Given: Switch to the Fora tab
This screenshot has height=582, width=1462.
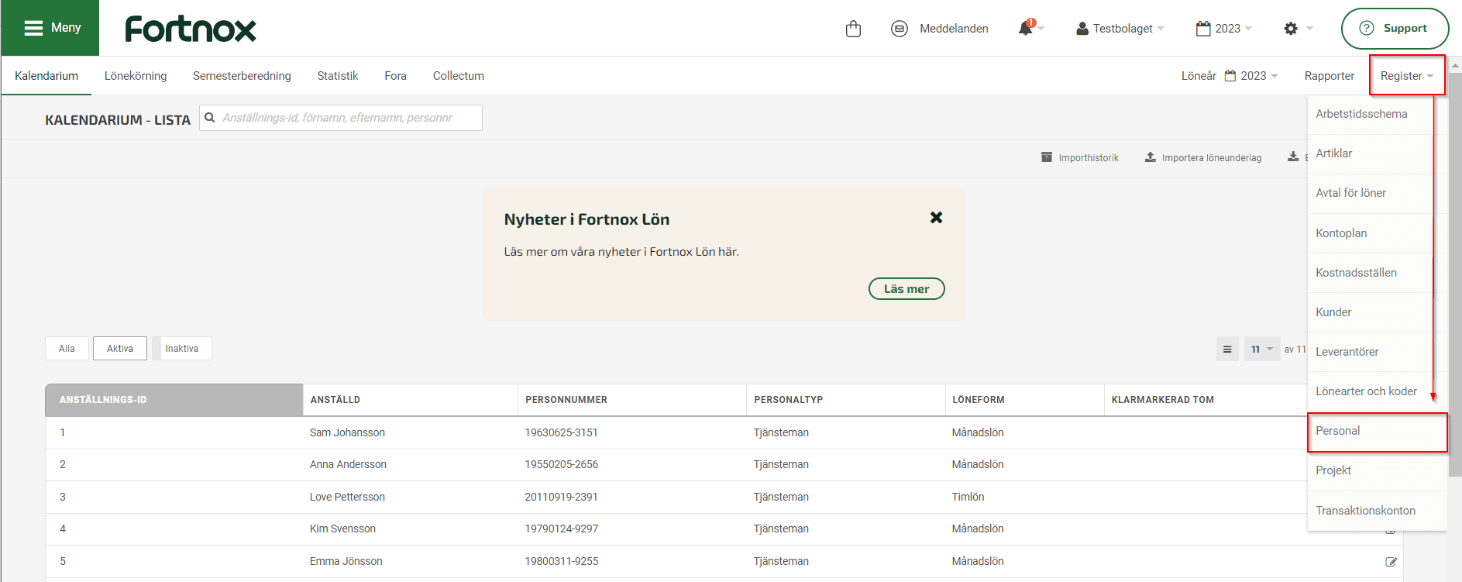Looking at the screenshot, I should tap(395, 76).
